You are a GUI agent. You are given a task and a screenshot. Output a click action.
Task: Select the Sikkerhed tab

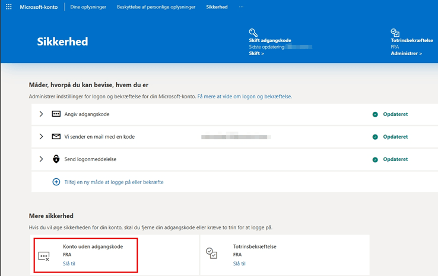(x=217, y=7)
